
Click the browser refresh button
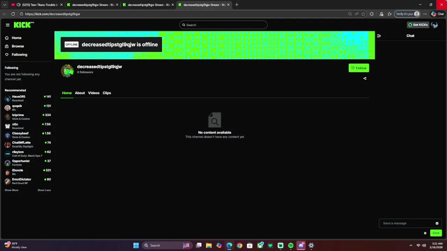[x=13, y=14]
